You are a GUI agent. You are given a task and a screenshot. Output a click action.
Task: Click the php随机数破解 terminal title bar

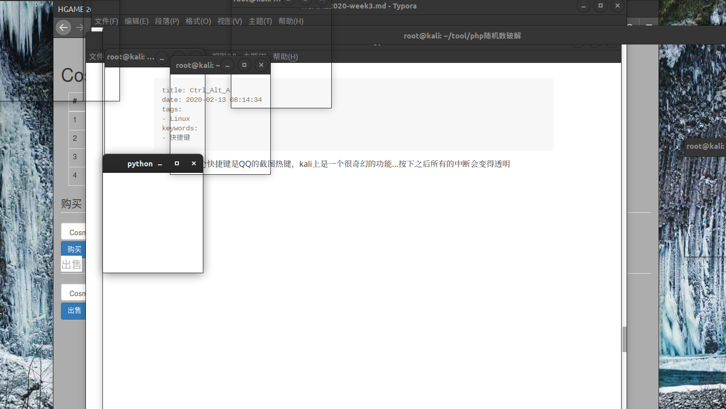[462, 36]
